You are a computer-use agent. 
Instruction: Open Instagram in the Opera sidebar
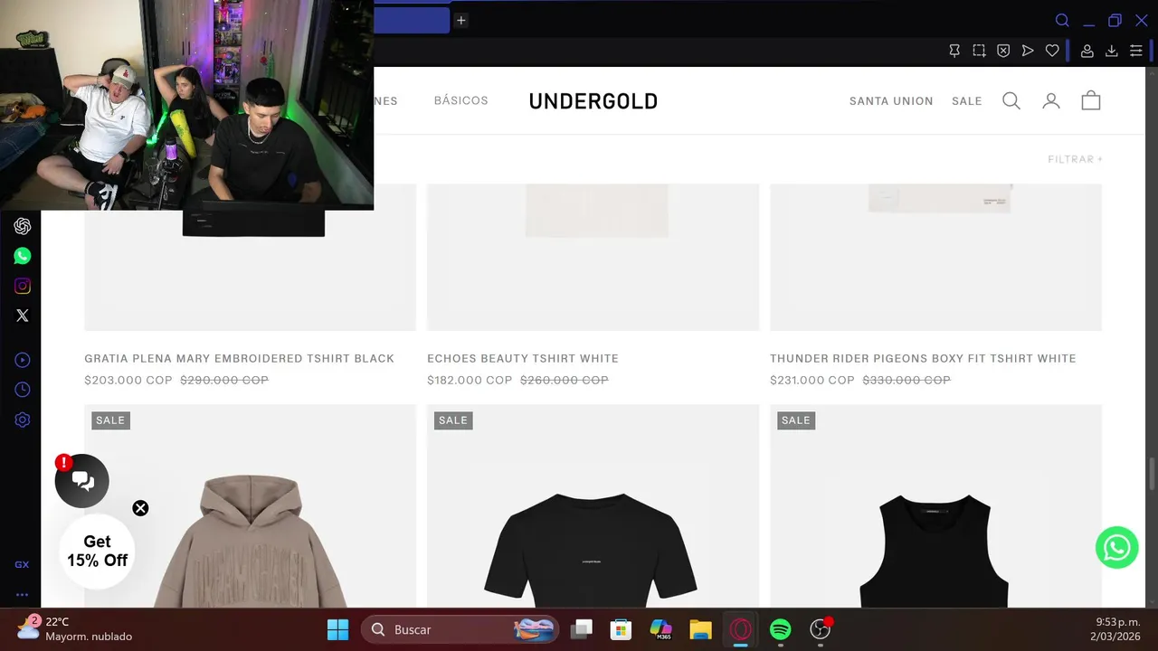[23, 286]
